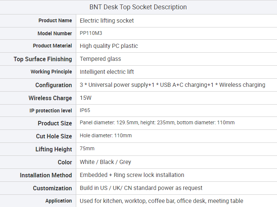Select the Customization row value text
This screenshot has width=277, height=207.
[141, 188]
